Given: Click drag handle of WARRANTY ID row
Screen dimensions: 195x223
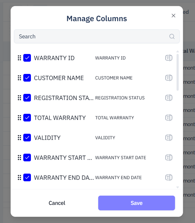Looking at the screenshot, I should tap(20, 58).
